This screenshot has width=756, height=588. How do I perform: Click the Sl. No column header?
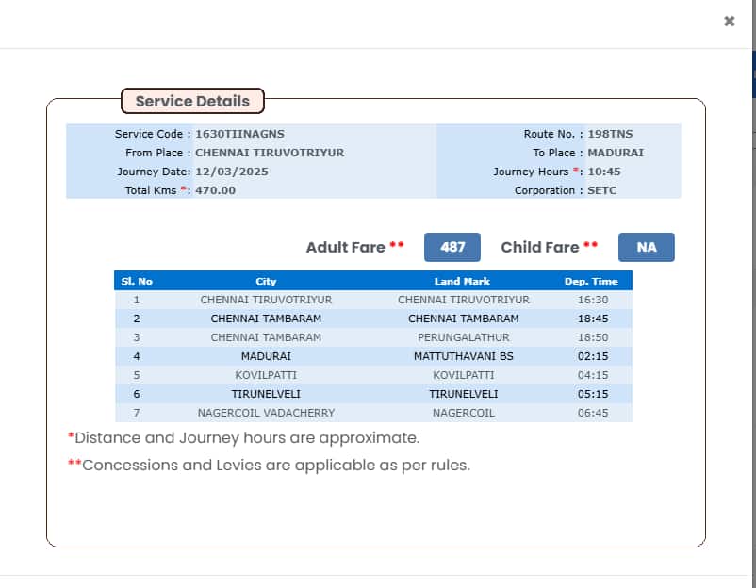click(x=137, y=281)
